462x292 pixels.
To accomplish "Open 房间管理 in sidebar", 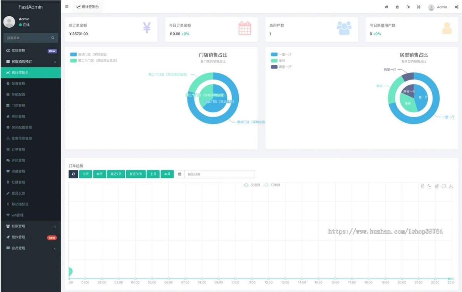I will click(30, 117).
